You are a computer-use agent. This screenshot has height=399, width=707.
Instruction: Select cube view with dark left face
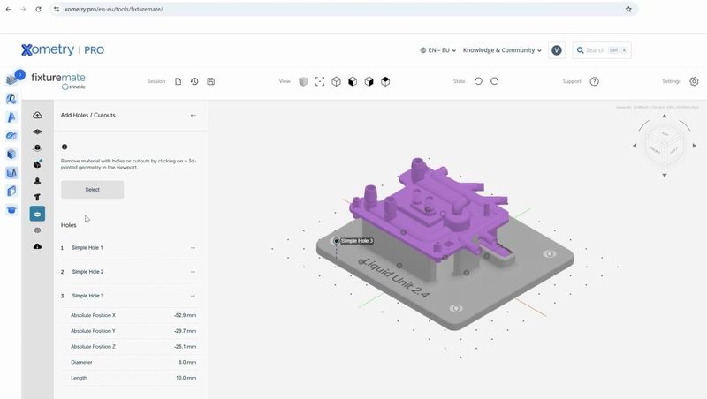[353, 81]
